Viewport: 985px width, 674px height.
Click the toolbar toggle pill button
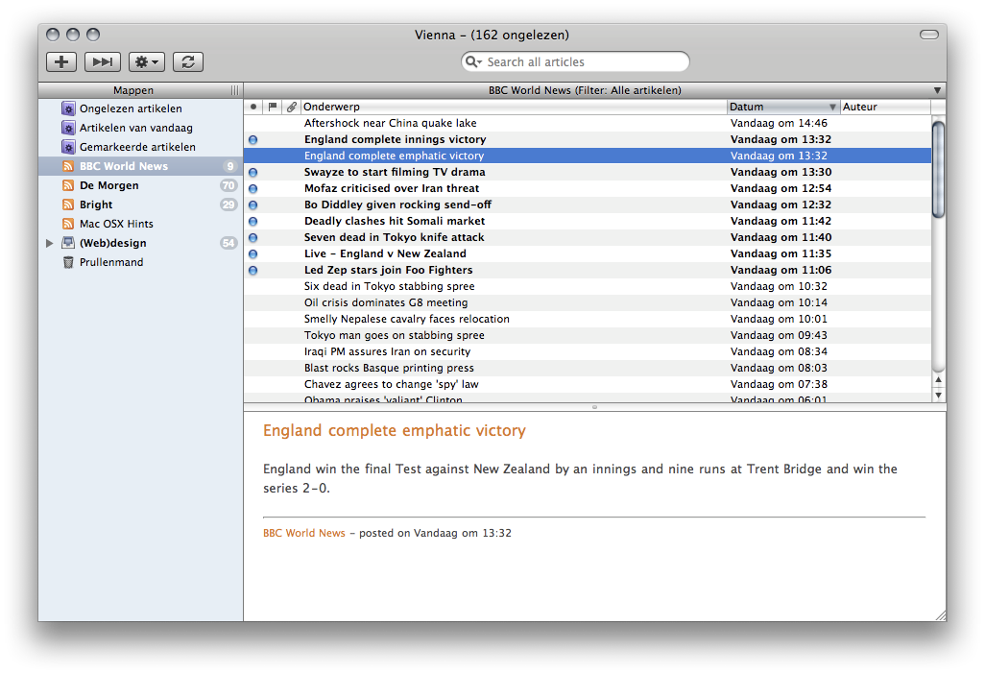coord(929,35)
